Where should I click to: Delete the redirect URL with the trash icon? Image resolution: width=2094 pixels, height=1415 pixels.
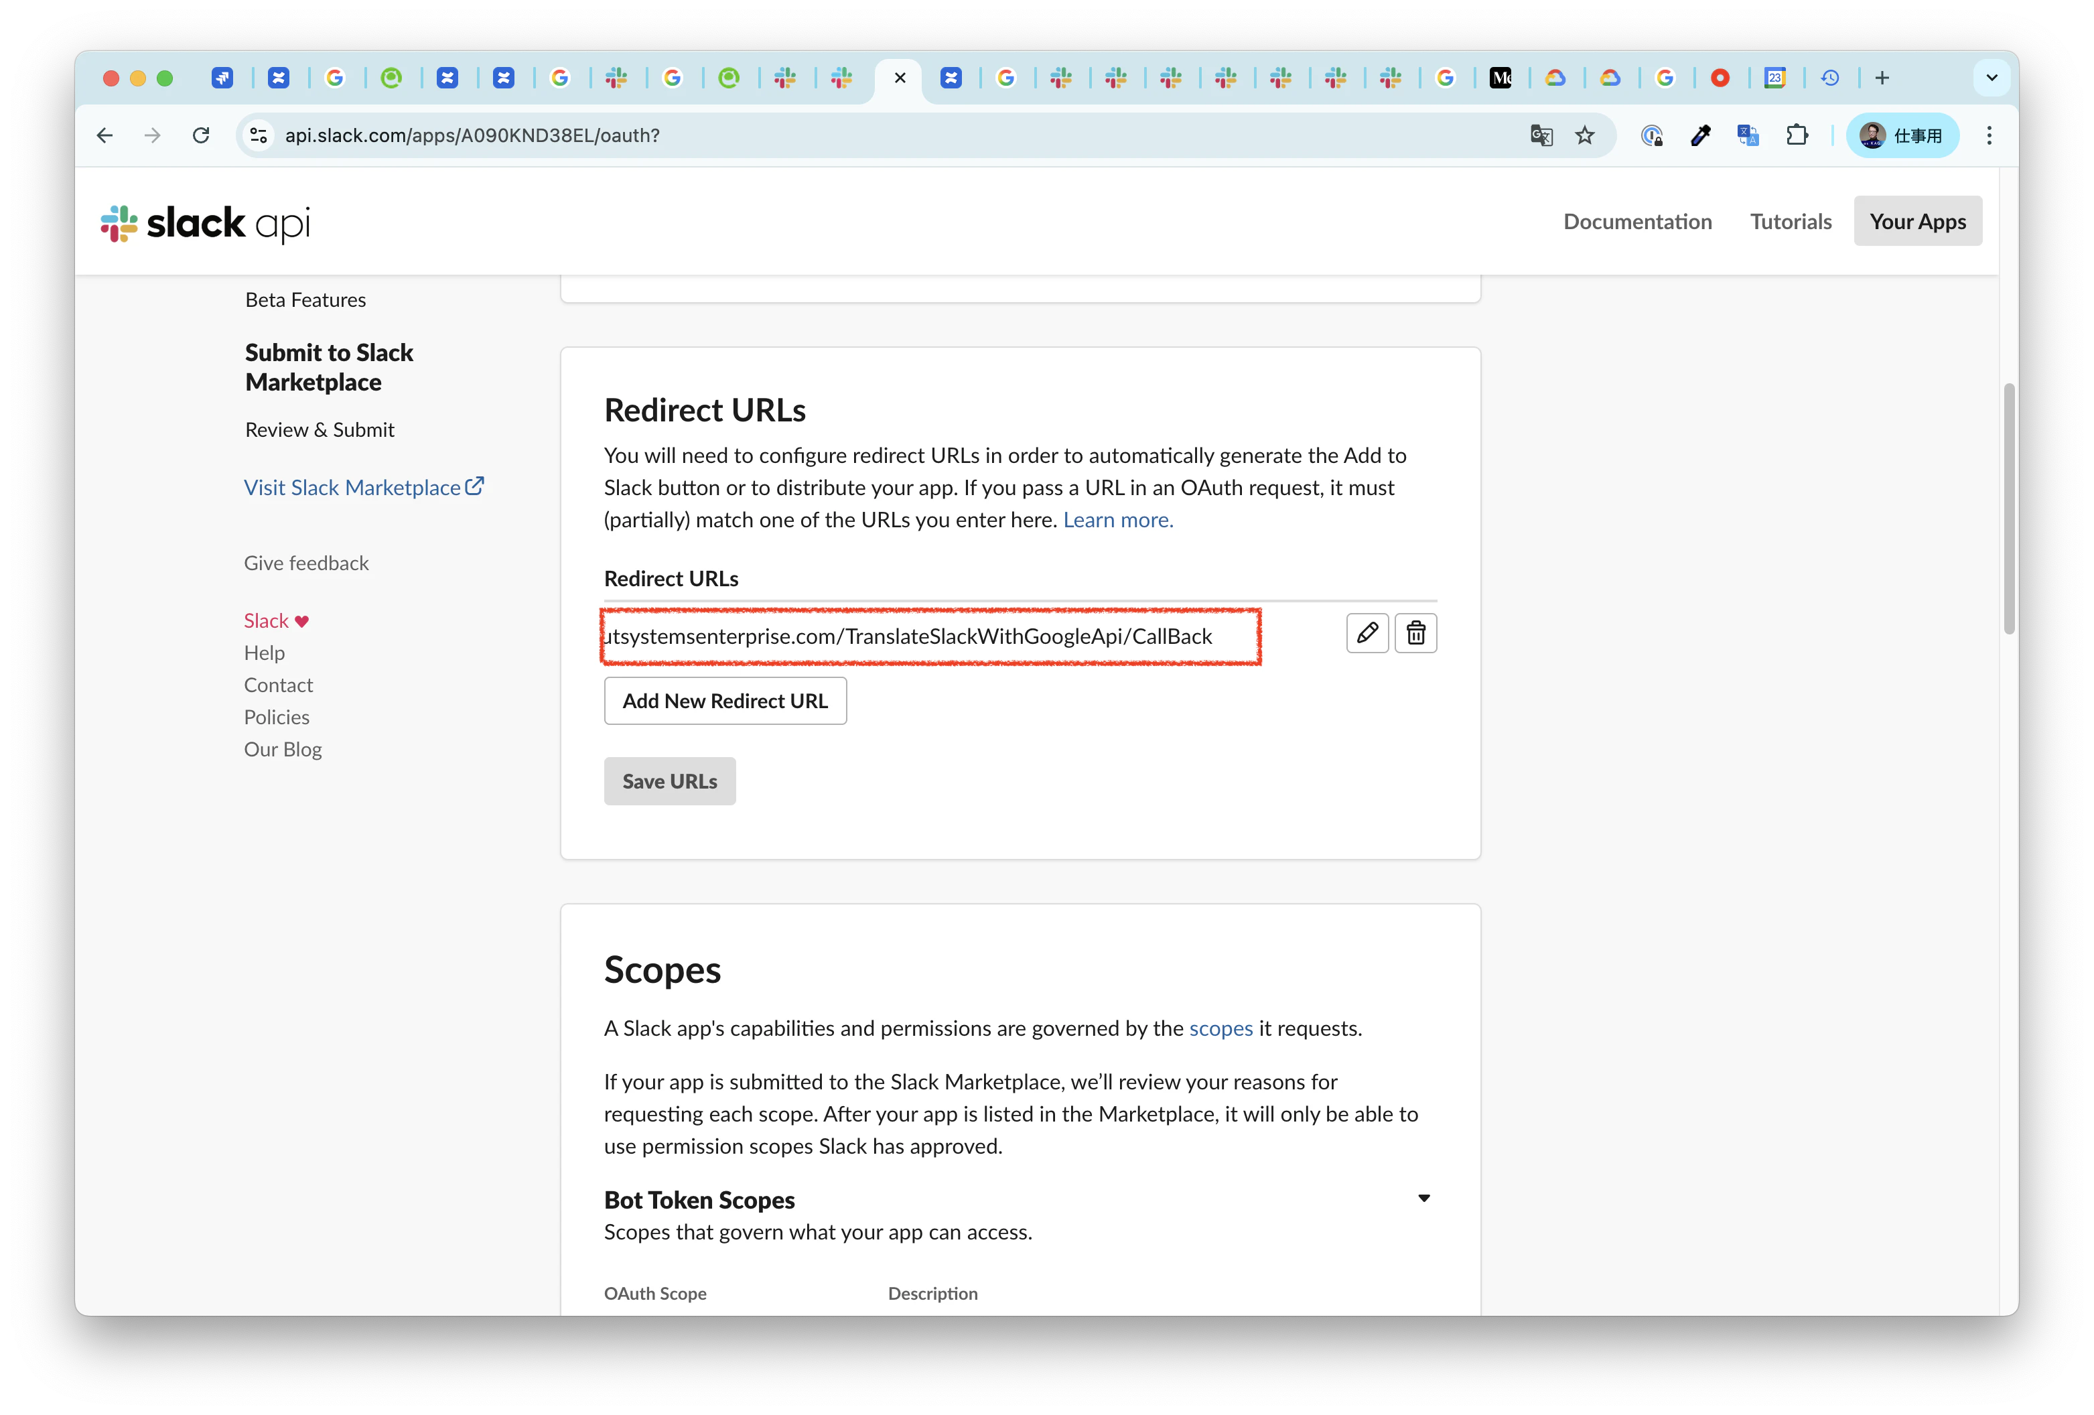(x=1415, y=634)
